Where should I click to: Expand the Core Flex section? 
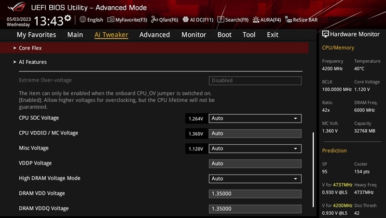[x=30, y=48]
